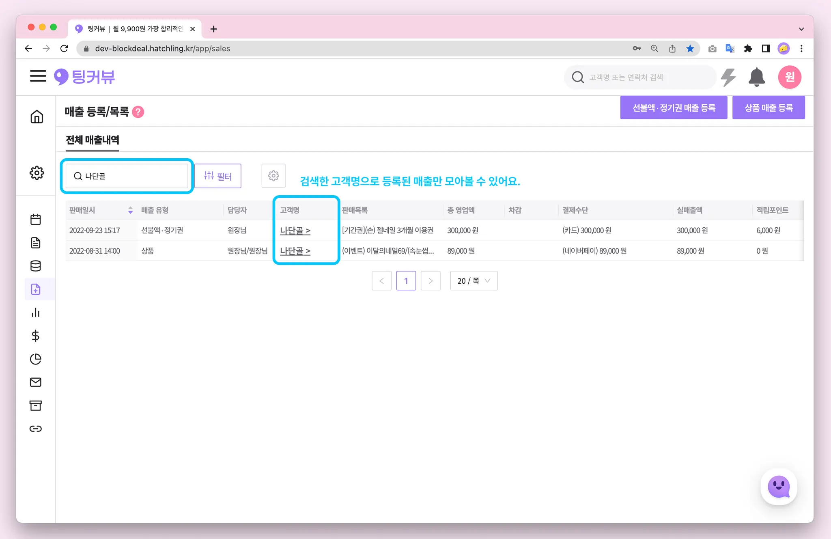
Task: Click the lightning bolt quick action icon
Action: pos(728,77)
